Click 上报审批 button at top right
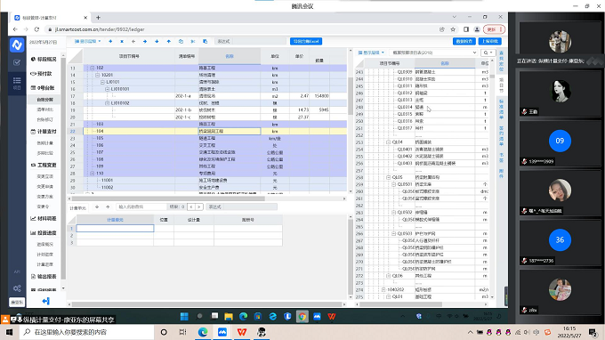The height and width of the screenshot is (340, 605). (x=490, y=41)
